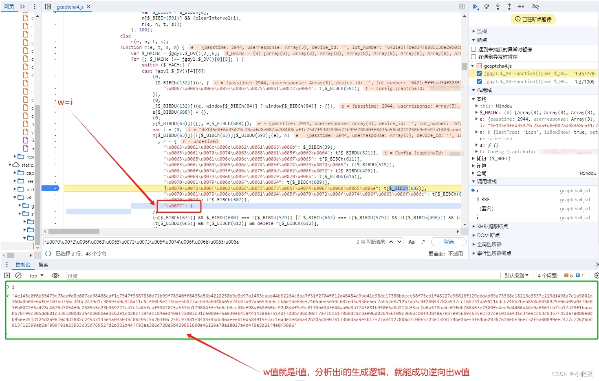Expand the $_HACHc array variable in scope

coord(476,112)
